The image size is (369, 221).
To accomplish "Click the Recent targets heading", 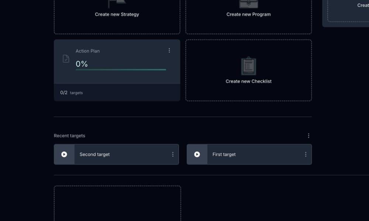I will (69, 136).
